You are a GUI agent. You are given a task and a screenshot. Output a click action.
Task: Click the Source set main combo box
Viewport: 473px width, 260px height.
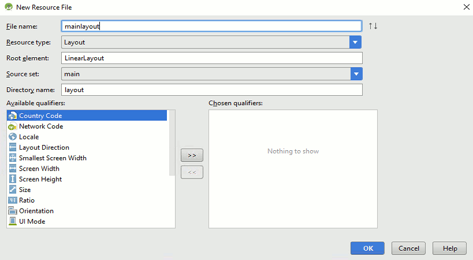pos(212,74)
